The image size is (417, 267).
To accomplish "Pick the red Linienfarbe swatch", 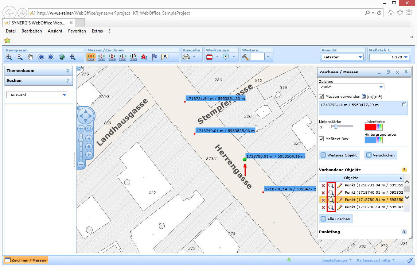I will pyautogui.click(x=370, y=127).
